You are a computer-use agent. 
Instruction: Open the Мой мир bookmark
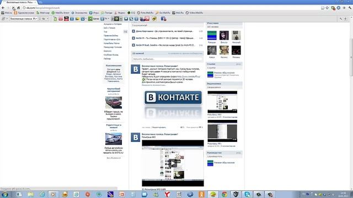43,13
